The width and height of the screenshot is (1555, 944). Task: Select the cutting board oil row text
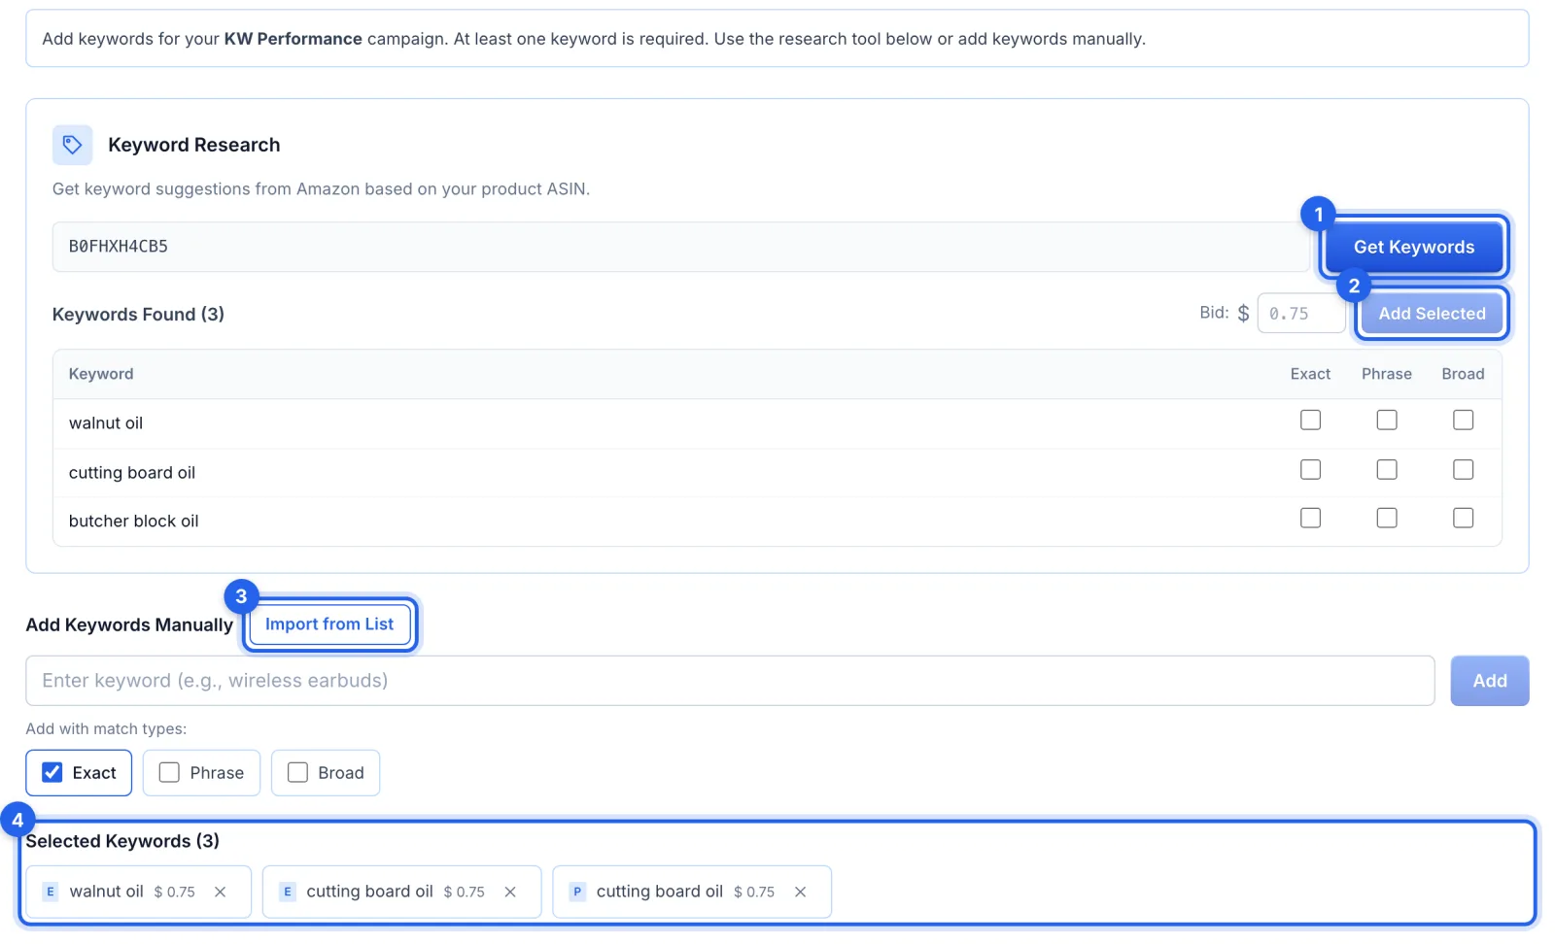click(x=132, y=473)
